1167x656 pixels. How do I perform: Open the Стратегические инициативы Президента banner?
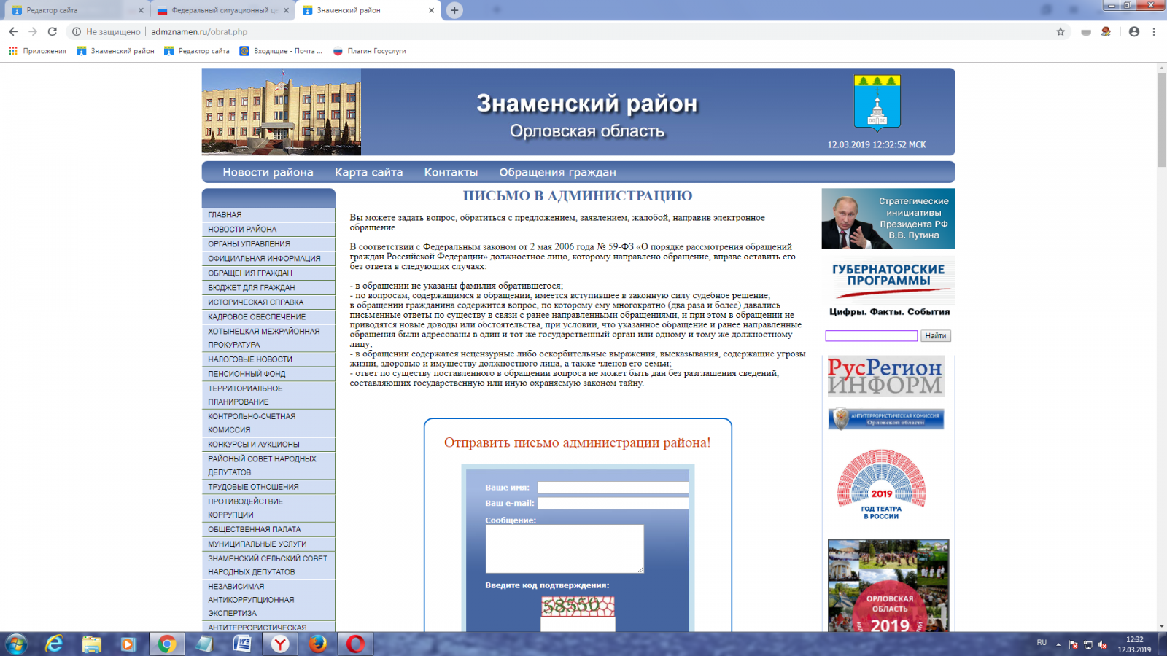point(888,219)
